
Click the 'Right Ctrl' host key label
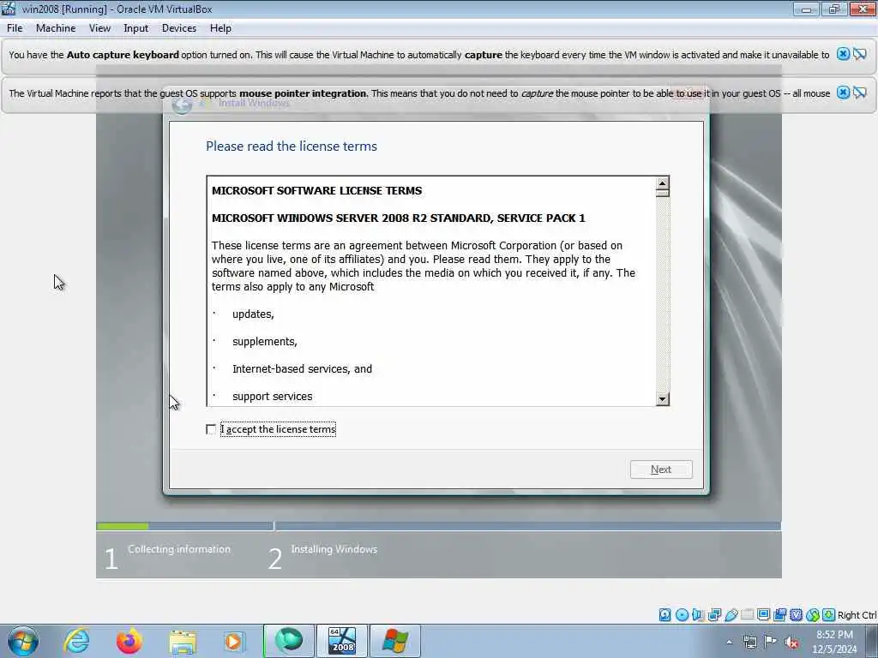point(857,615)
